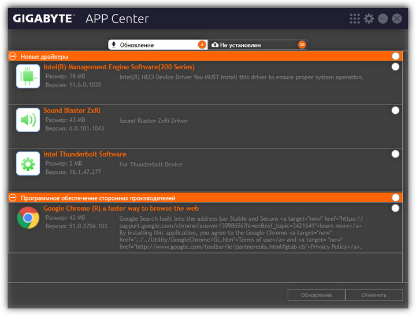The height and width of the screenshot is (316, 416).
Task: Switch to the Обновление tab
Action: click(x=158, y=45)
